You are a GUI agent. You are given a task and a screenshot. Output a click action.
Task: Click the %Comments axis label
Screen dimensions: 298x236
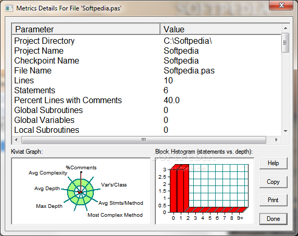tap(81, 168)
